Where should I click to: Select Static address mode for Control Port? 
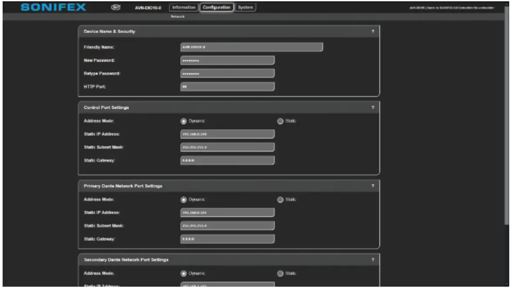click(280, 121)
